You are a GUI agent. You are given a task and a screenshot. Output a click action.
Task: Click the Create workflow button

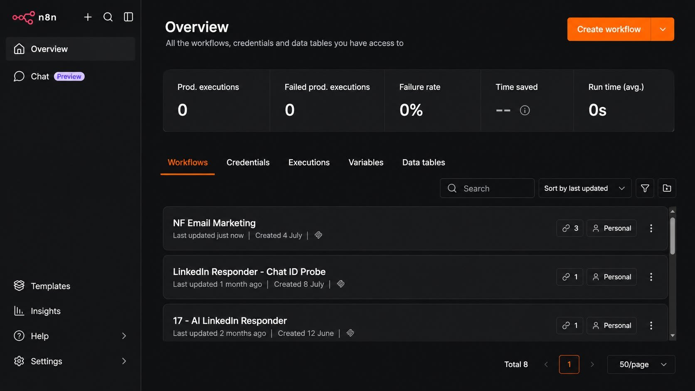click(x=609, y=29)
